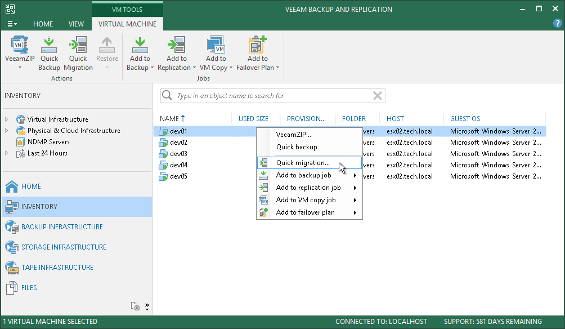
Task: Open the Add to Replication dropdown arrow
Action: [x=194, y=68]
